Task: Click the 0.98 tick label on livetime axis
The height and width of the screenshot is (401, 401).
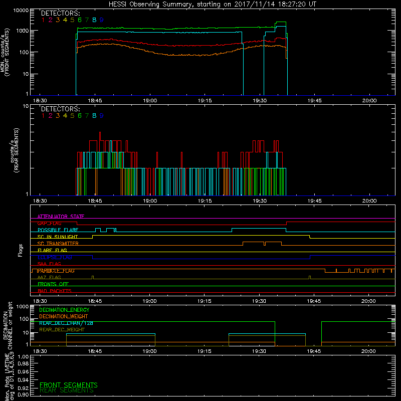Action: 23,364
